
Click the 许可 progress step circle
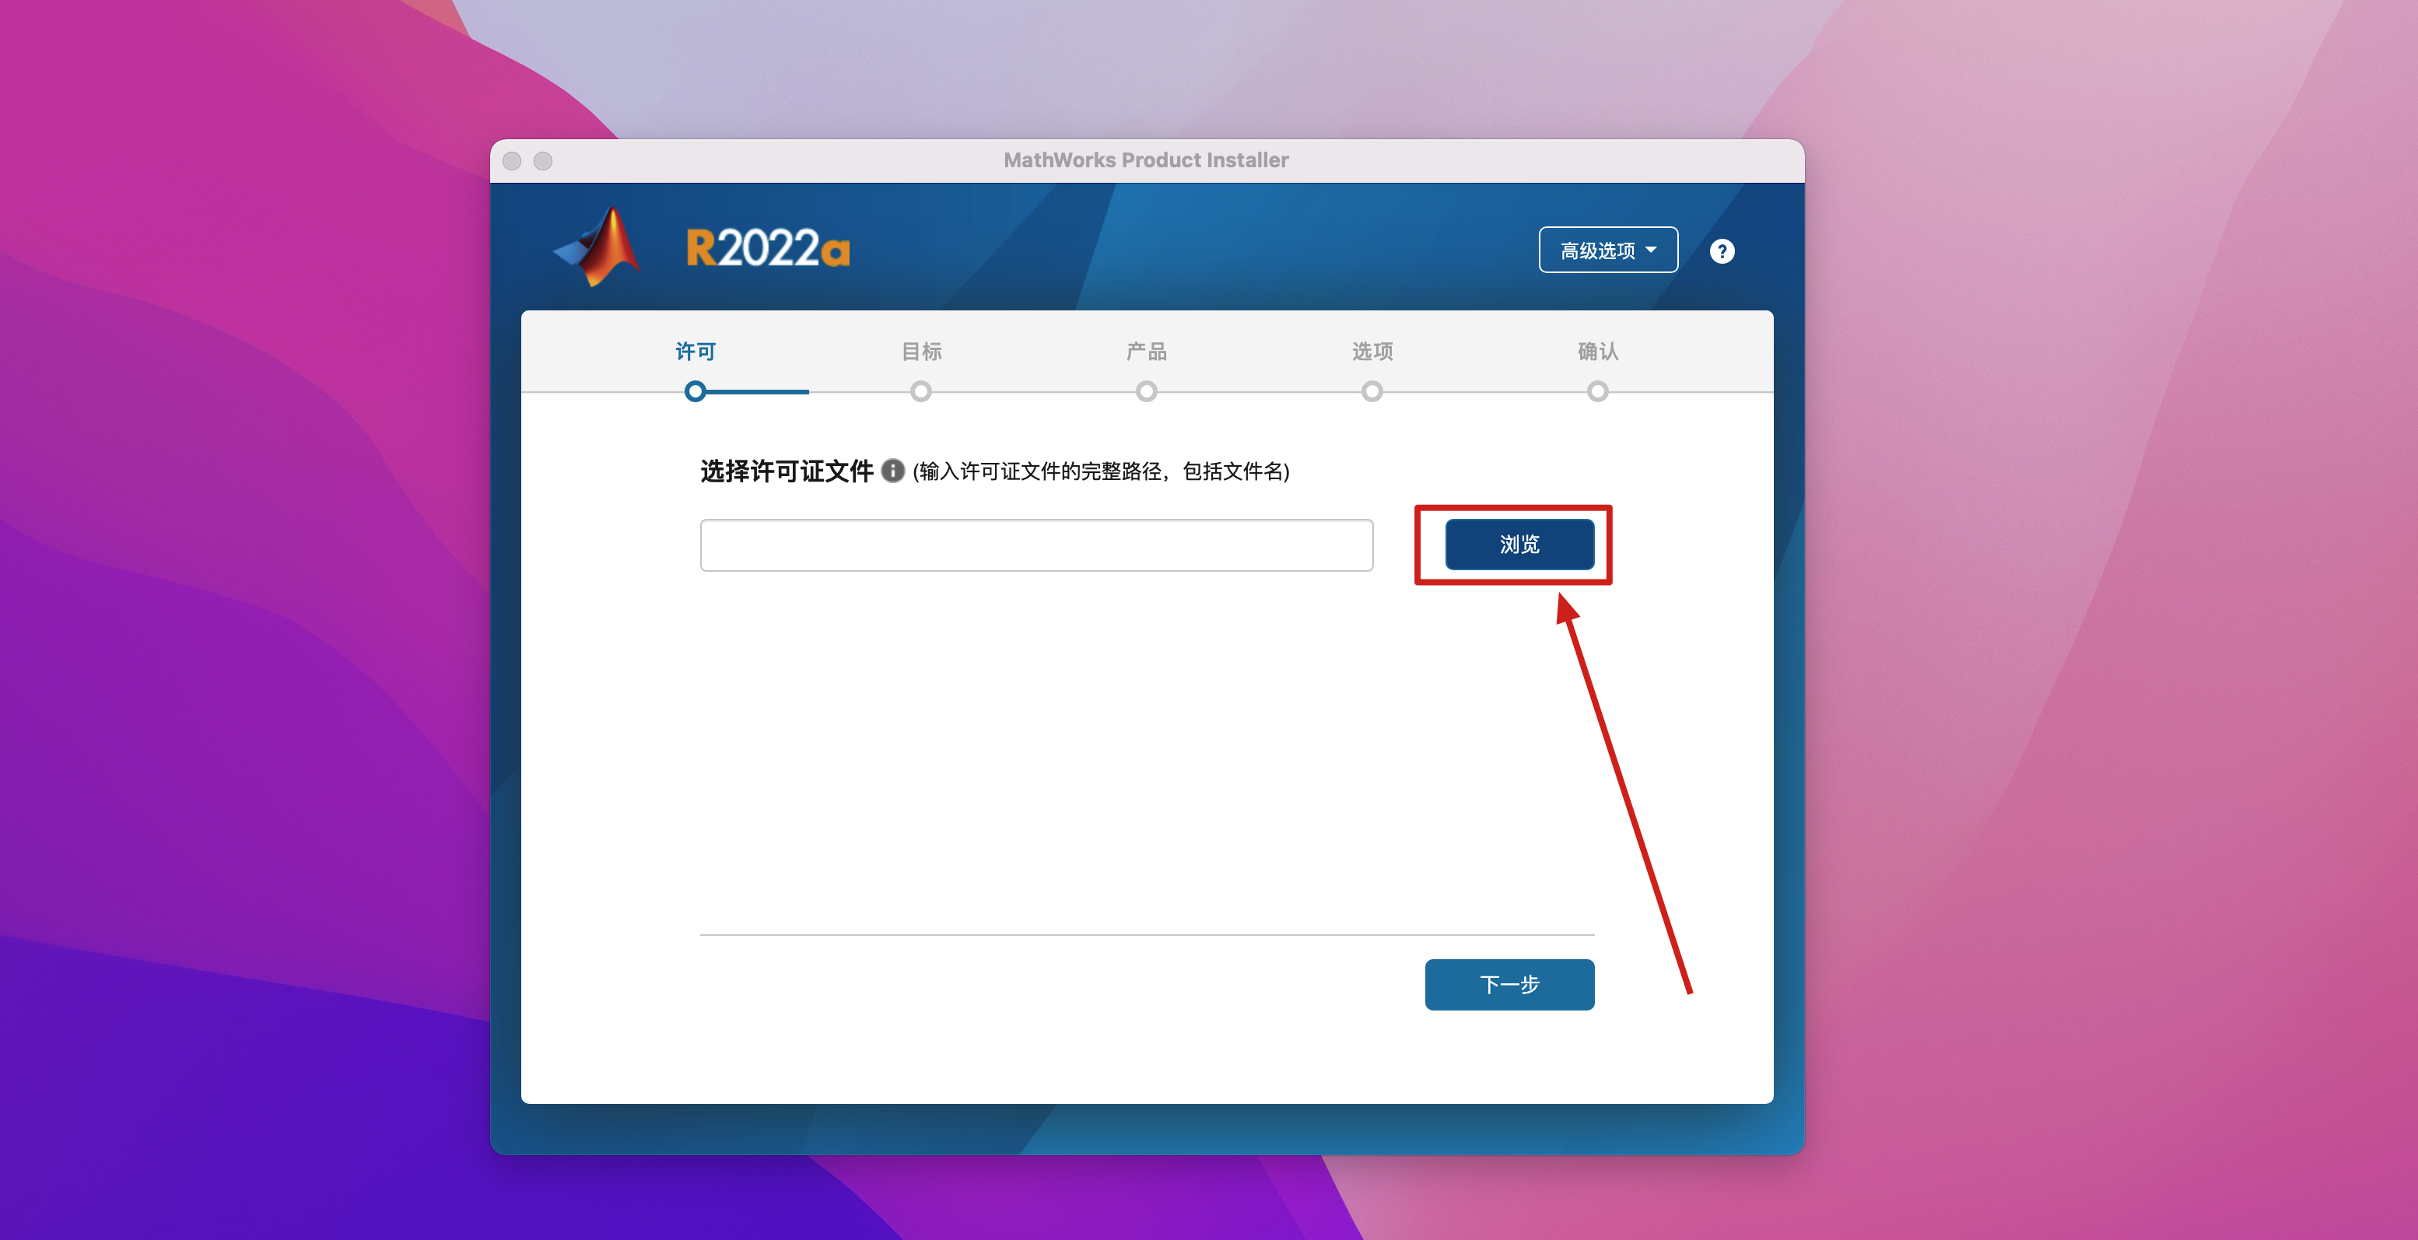[695, 391]
